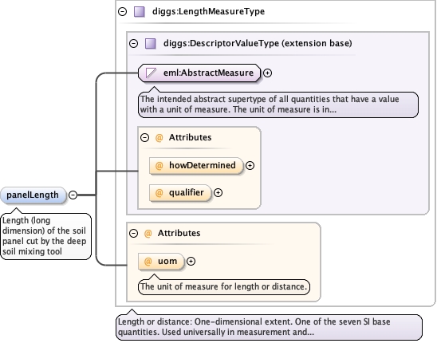
Task: Select the qualifier attribute node
Action: (180, 193)
